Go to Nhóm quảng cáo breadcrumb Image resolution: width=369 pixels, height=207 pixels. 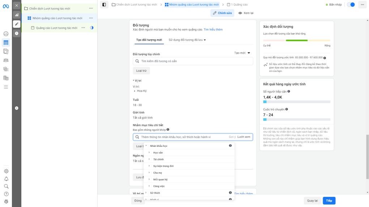click(192, 4)
